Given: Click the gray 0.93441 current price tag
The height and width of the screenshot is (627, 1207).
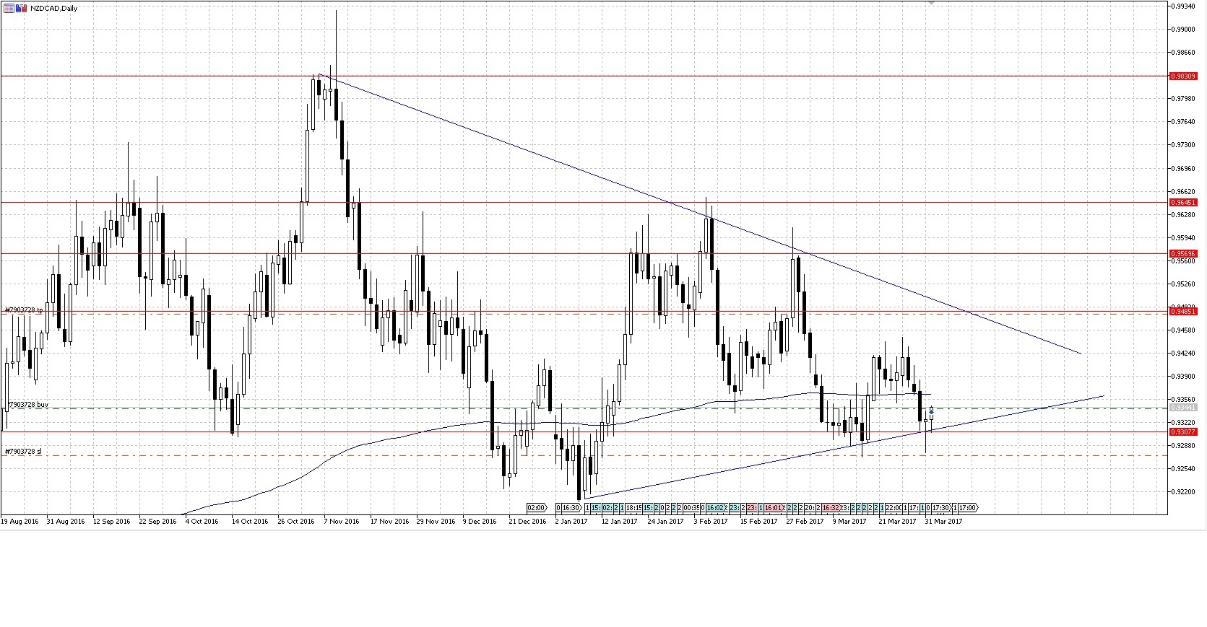Looking at the screenshot, I should click(x=1183, y=407).
